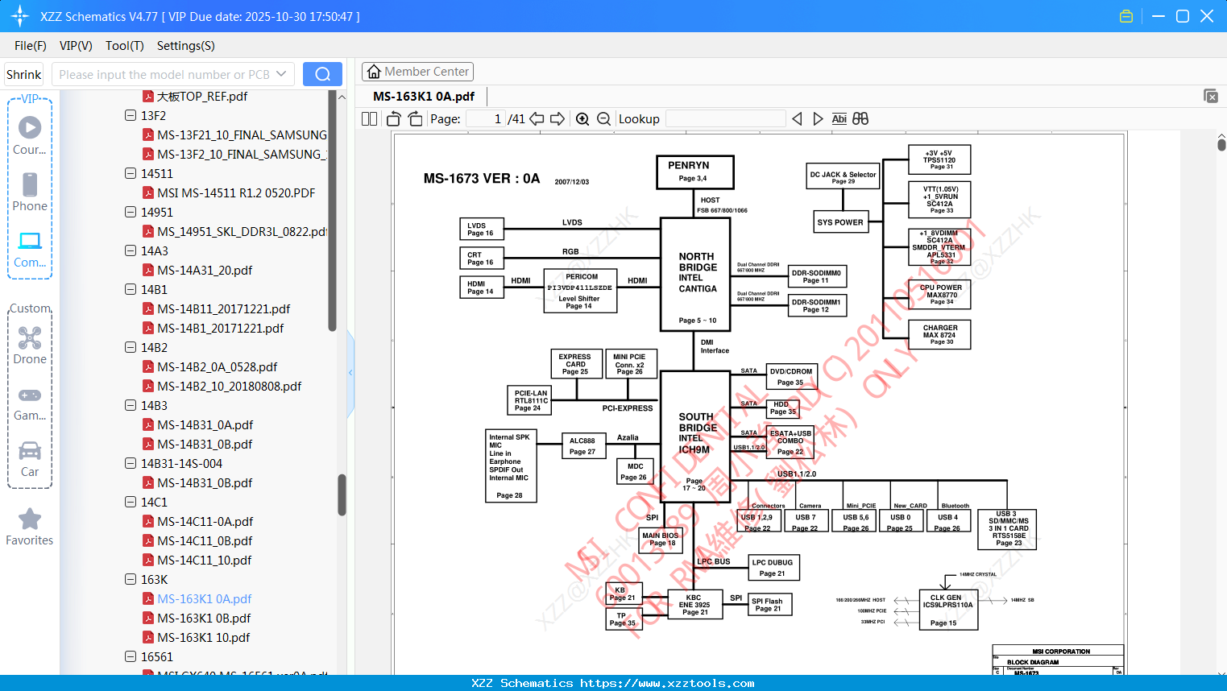Open MS-14B1_20171221.pdf in the tree
Image resolution: width=1227 pixels, height=691 pixels.
(x=221, y=329)
